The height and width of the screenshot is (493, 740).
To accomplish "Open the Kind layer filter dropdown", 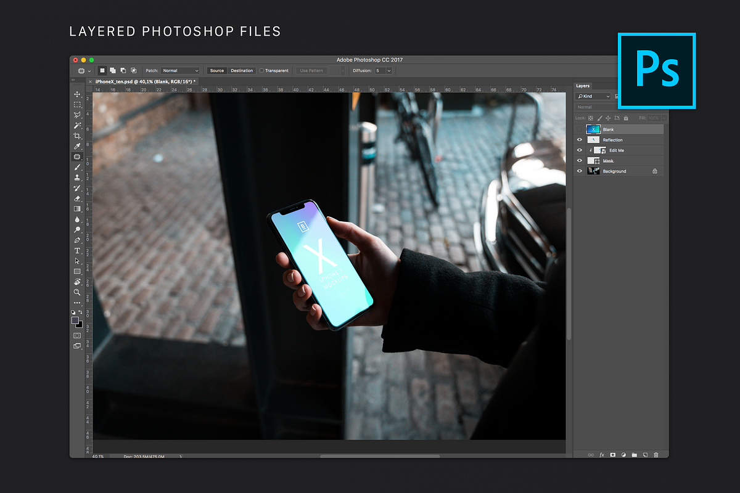I will tap(593, 97).
